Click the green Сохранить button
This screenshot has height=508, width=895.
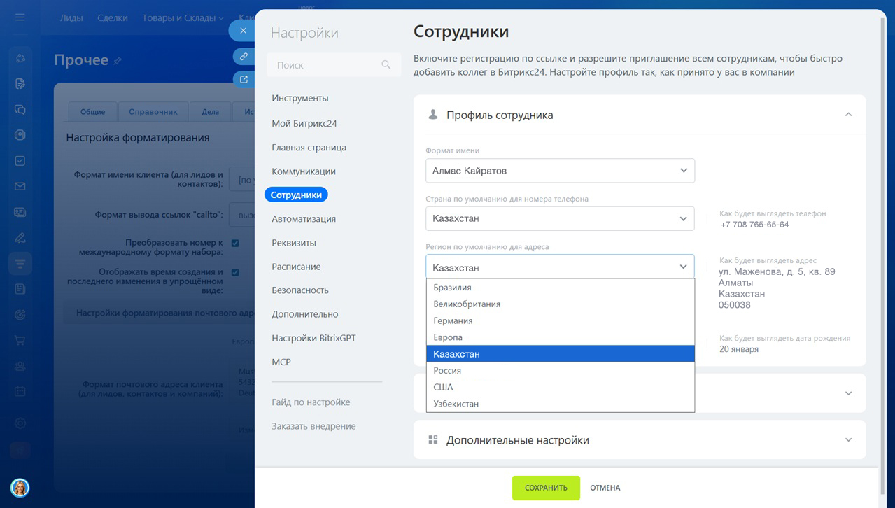click(546, 488)
